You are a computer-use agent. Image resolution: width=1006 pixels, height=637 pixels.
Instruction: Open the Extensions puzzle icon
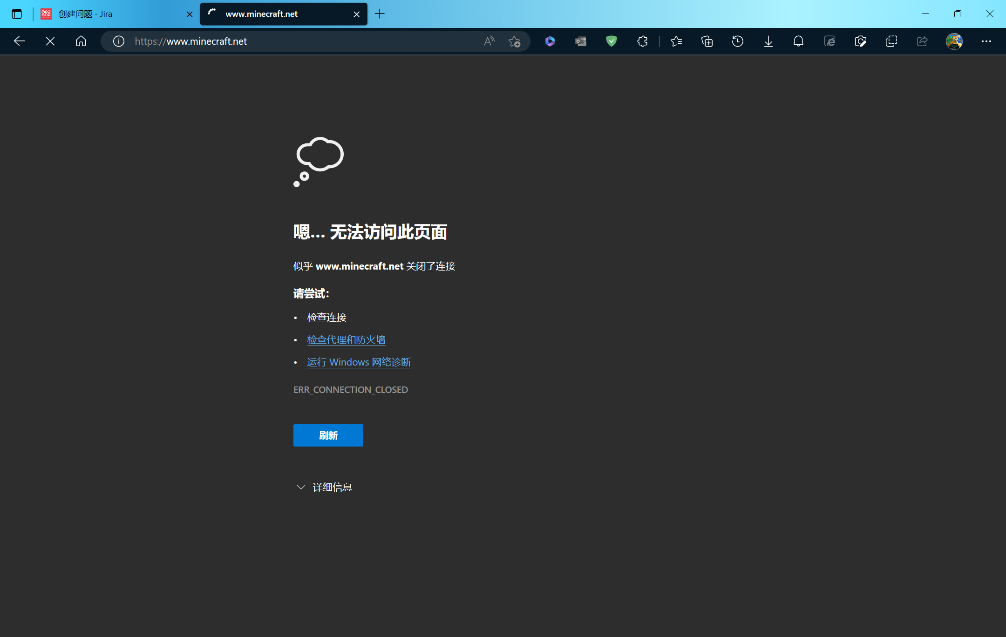point(642,41)
